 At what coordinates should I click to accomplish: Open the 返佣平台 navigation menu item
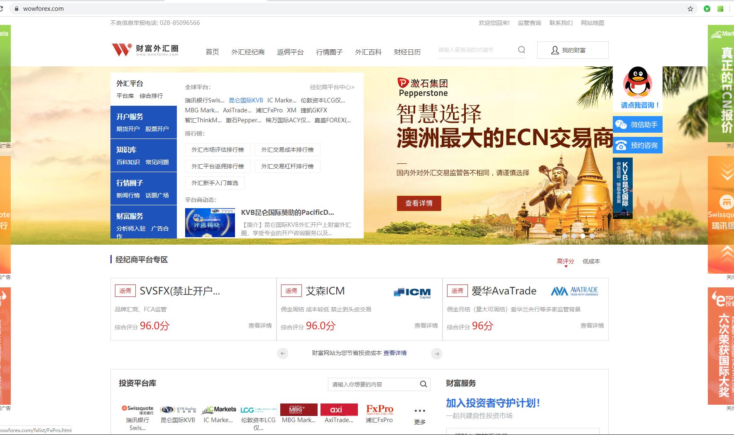coord(290,52)
